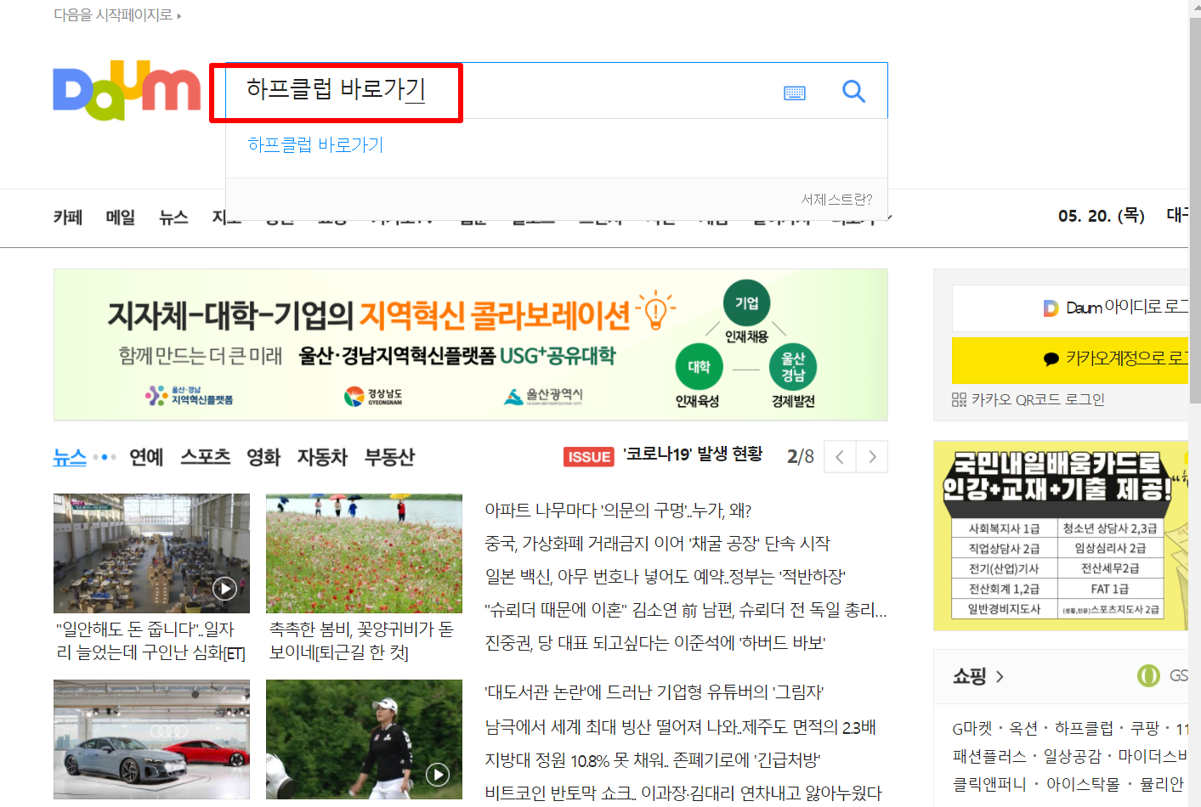
Task: Open headline 아파트 나무마다 '의문의 구멍'
Action: (618, 511)
